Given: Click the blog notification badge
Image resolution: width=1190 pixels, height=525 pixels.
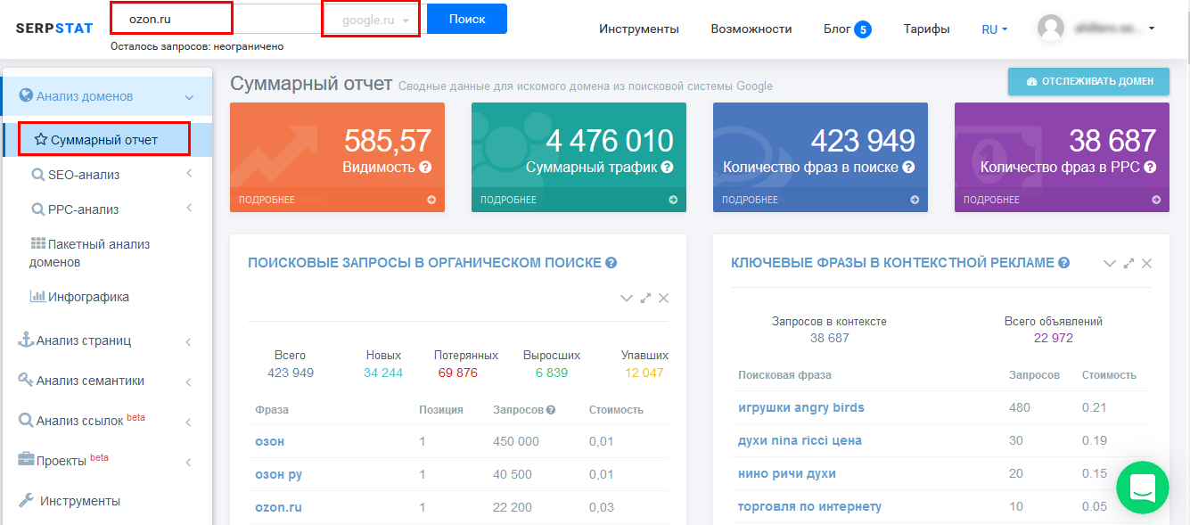Looking at the screenshot, I should click(862, 29).
